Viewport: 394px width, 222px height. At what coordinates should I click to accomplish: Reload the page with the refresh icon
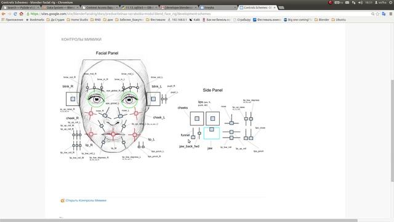point(15,14)
